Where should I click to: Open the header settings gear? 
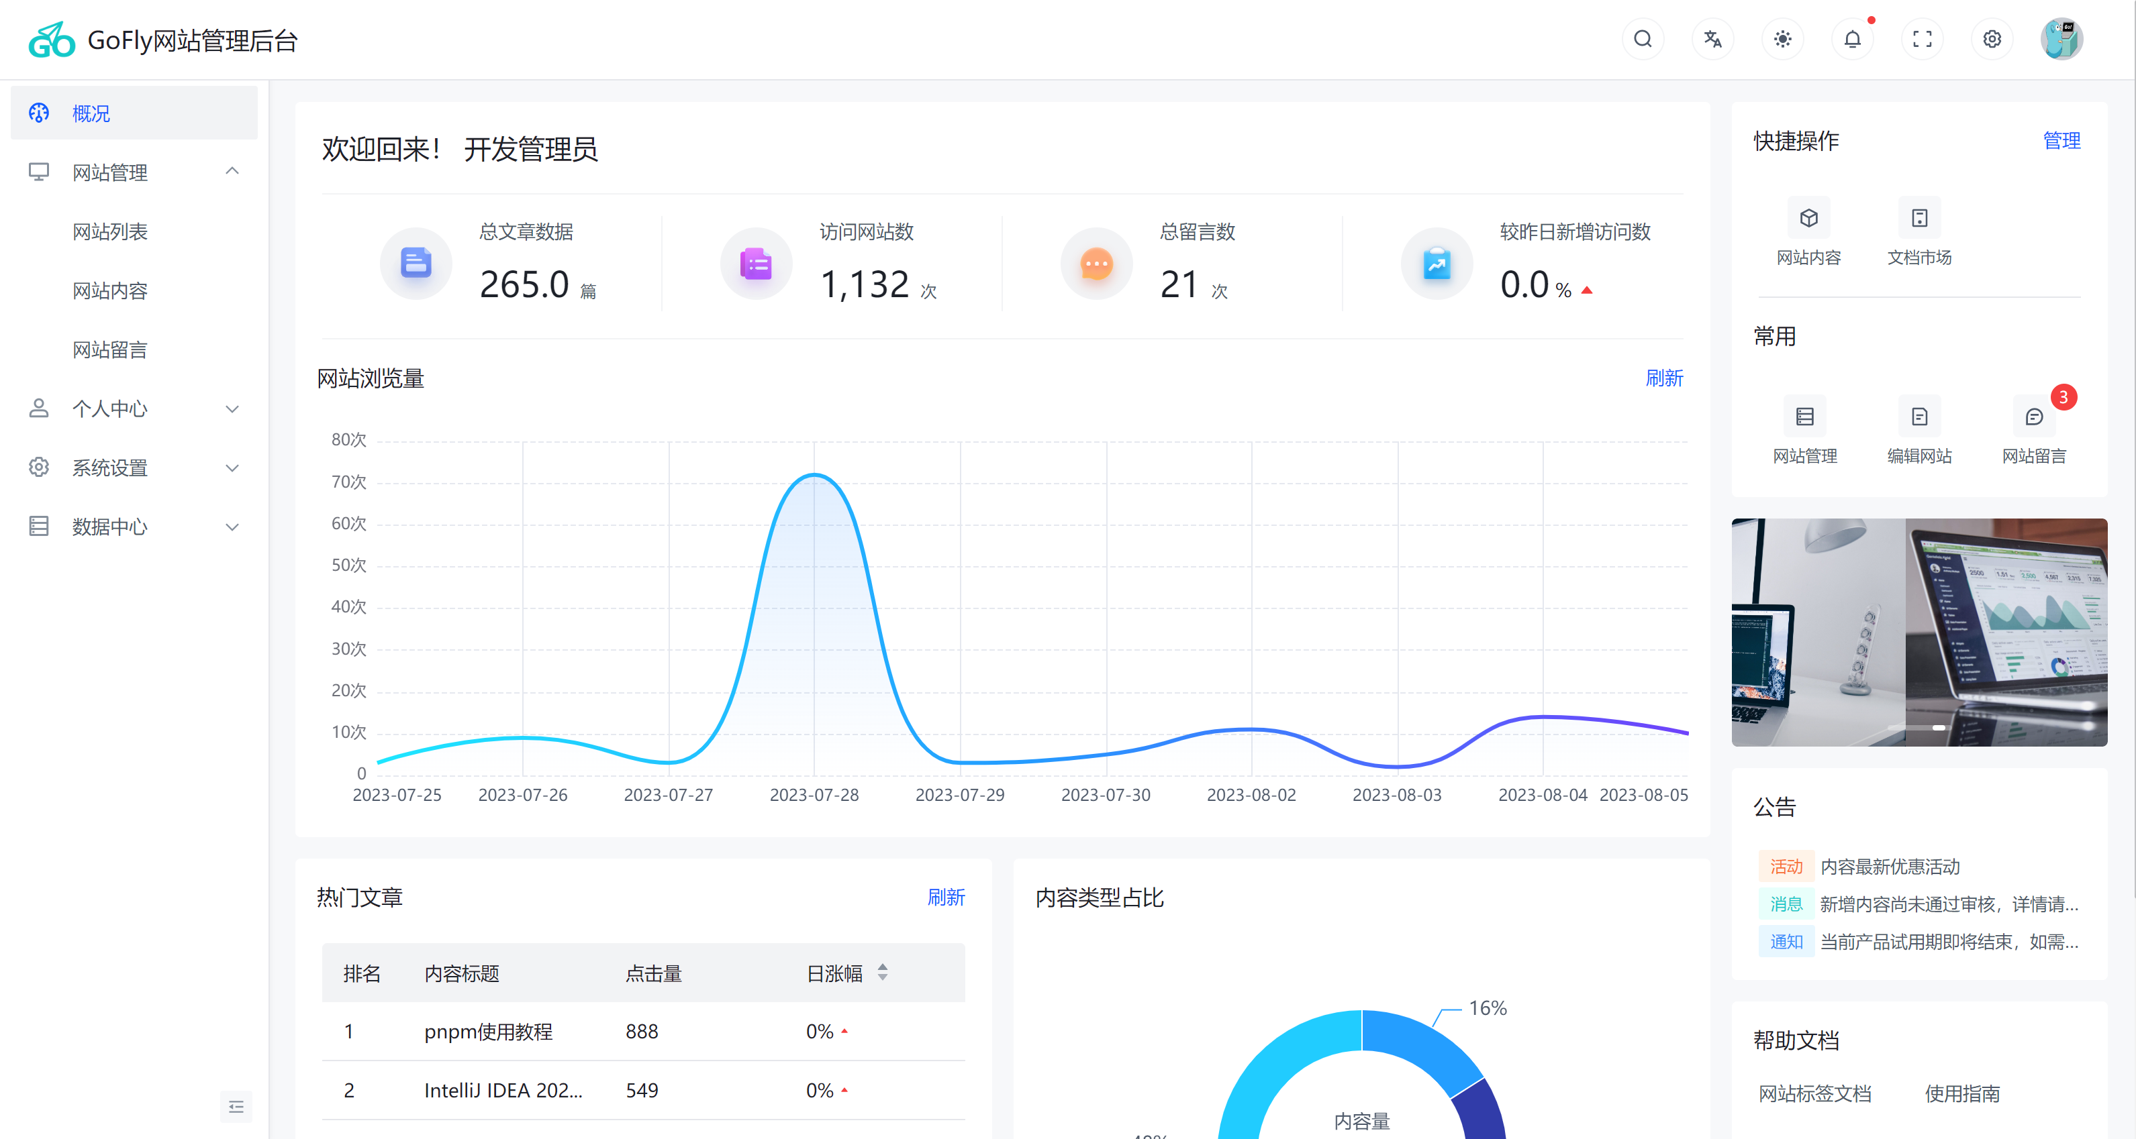click(x=1992, y=39)
